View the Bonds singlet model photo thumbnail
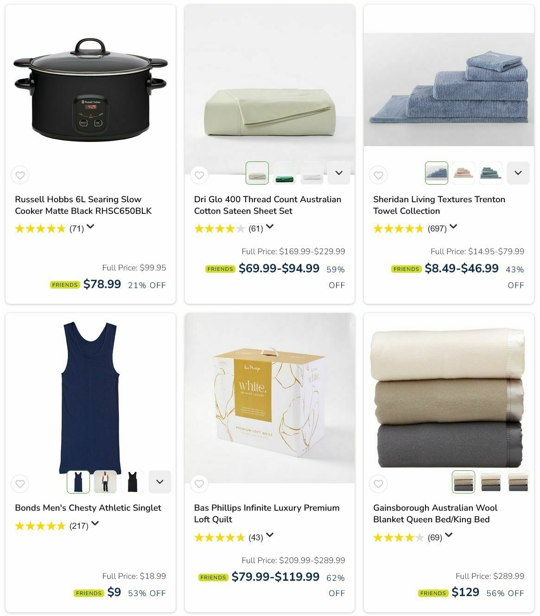Screen dimensions: 540x616 pyautogui.click(x=105, y=482)
